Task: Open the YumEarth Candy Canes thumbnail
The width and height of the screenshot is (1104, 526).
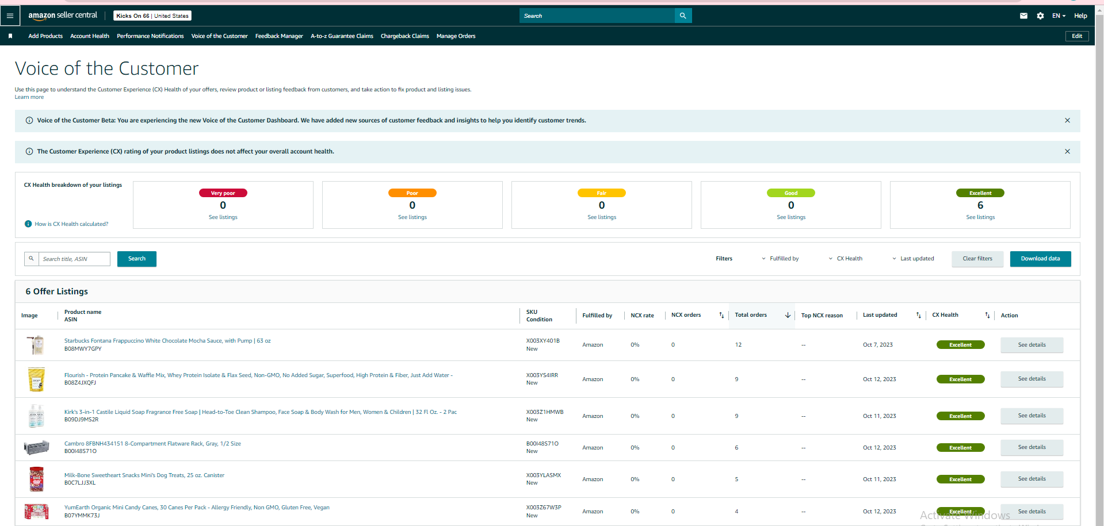Action: click(36, 512)
